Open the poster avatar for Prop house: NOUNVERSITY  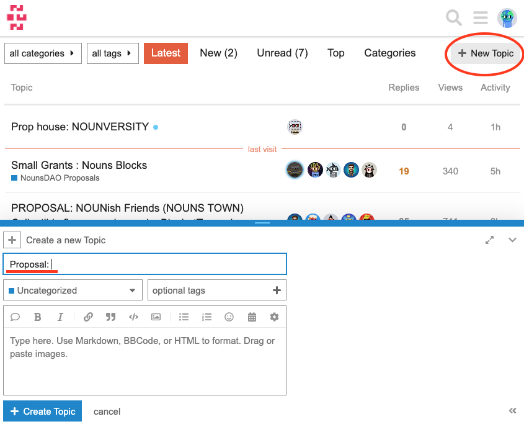(x=295, y=127)
